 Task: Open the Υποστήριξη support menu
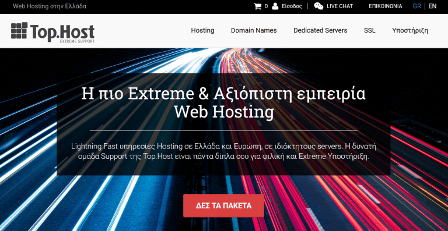(x=410, y=30)
